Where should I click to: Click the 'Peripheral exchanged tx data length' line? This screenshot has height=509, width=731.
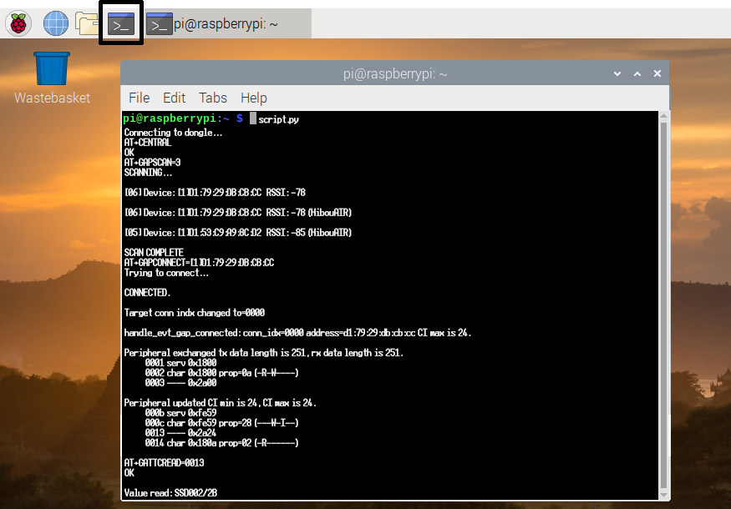click(263, 352)
